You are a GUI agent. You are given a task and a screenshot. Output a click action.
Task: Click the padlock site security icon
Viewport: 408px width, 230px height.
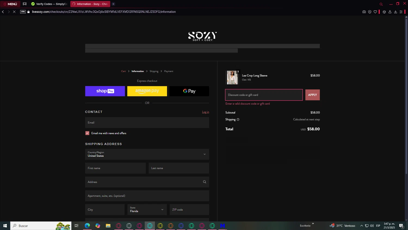coord(29,12)
